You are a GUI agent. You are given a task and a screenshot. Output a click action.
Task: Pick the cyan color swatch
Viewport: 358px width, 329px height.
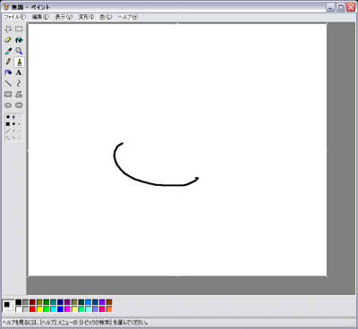pos(54,309)
